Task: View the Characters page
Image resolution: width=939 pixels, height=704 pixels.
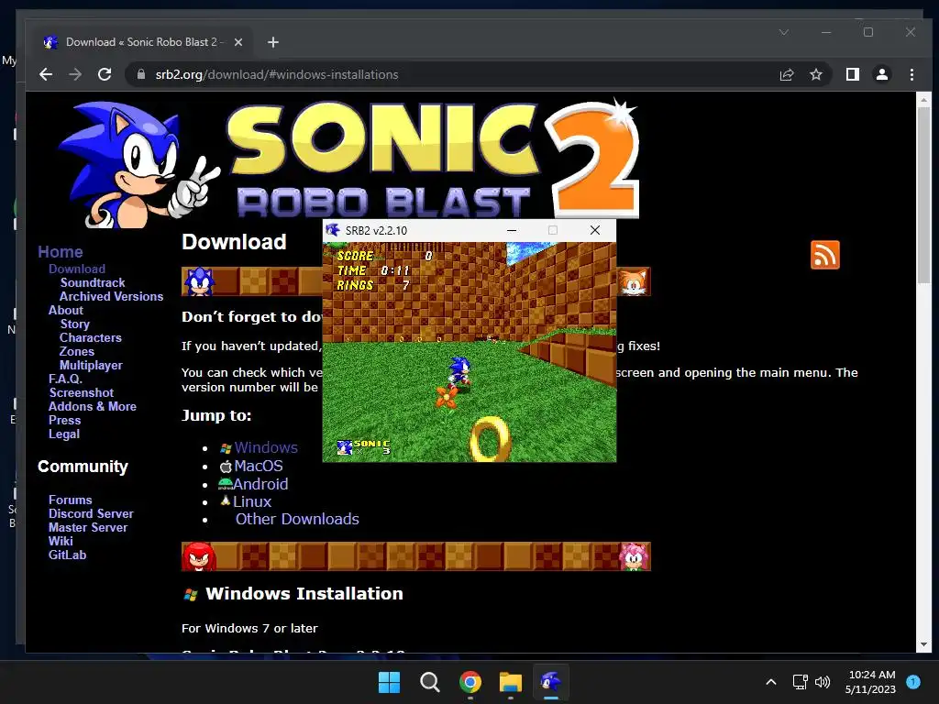Action: pos(91,337)
